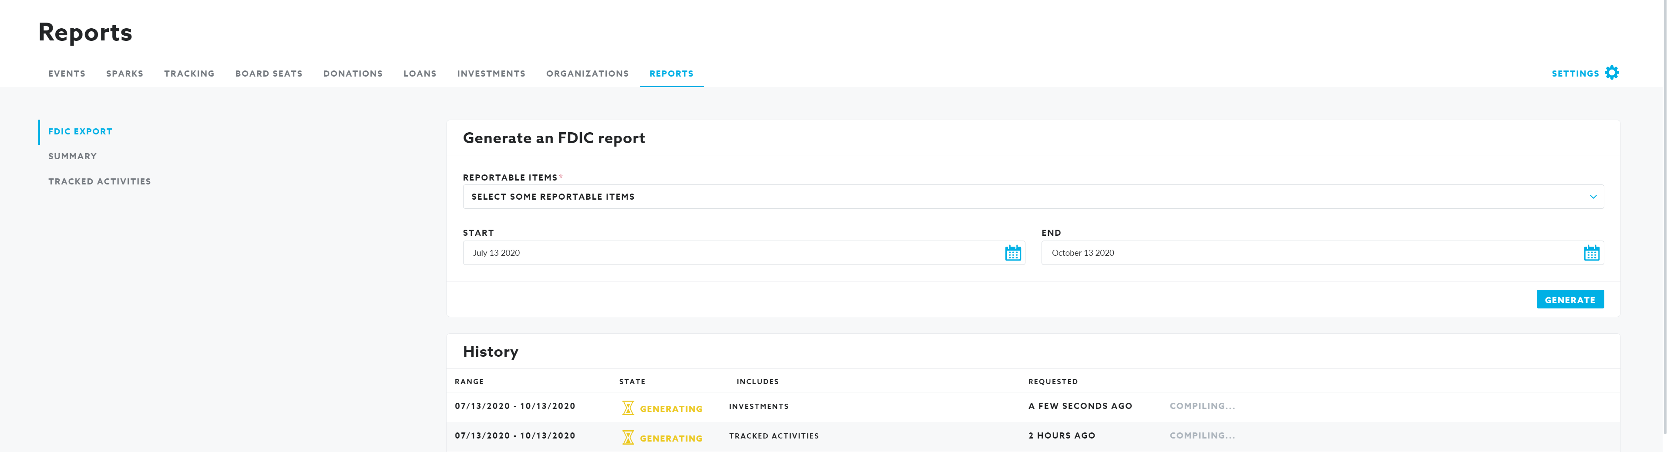
Task: Click hourglass icon on Investments report row
Action: pos(627,408)
